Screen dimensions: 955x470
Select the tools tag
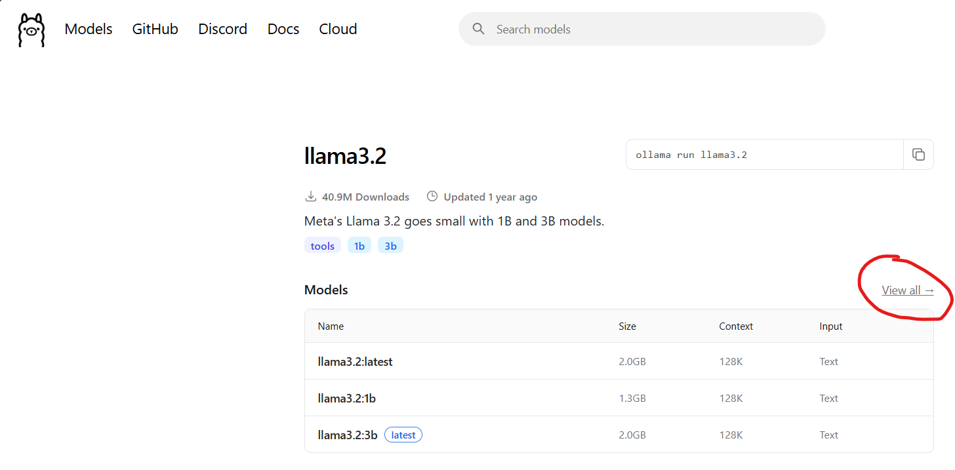pyautogui.click(x=323, y=246)
